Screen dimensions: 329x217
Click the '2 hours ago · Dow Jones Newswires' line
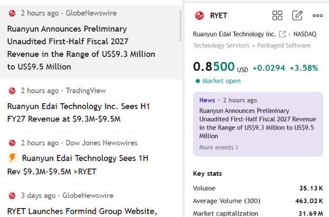pos(79,143)
